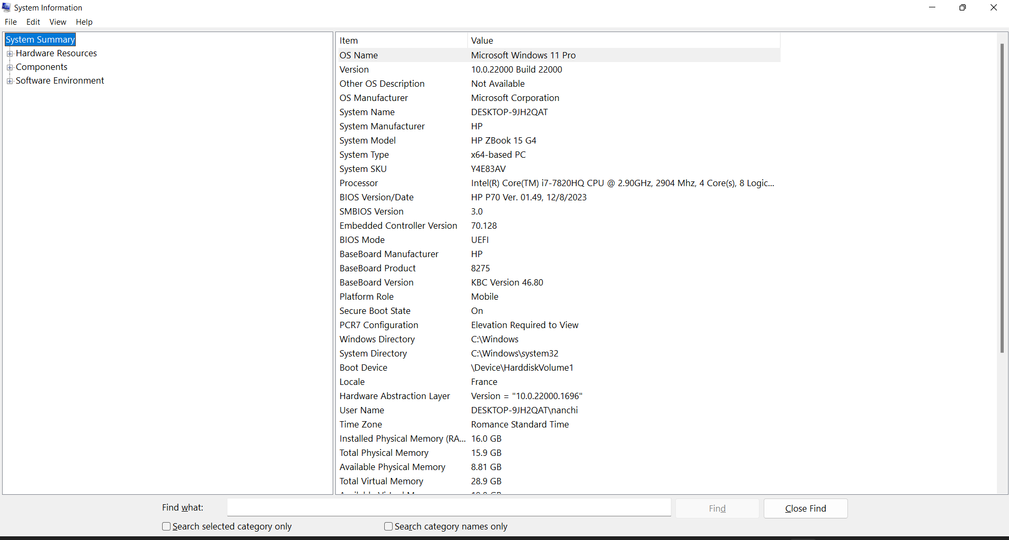Click the Boot Device item
The image size is (1009, 540).
tap(363, 368)
